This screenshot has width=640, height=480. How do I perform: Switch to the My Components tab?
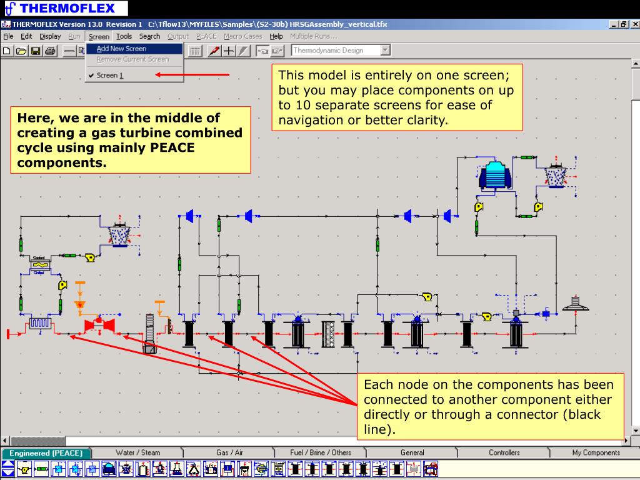pyautogui.click(x=596, y=452)
